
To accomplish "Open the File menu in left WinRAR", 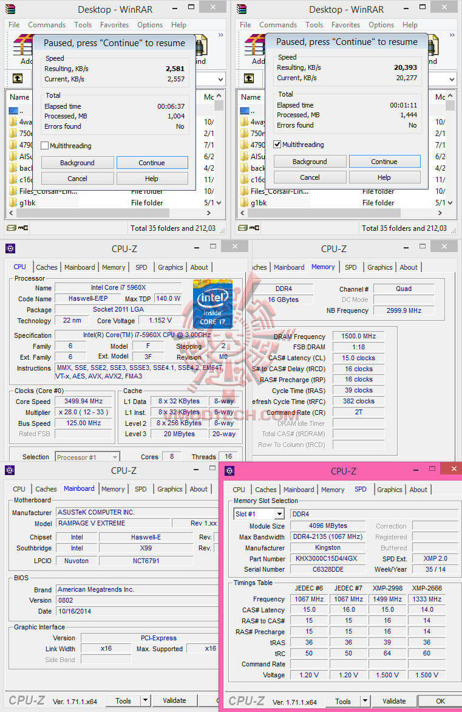I will (14, 24).
